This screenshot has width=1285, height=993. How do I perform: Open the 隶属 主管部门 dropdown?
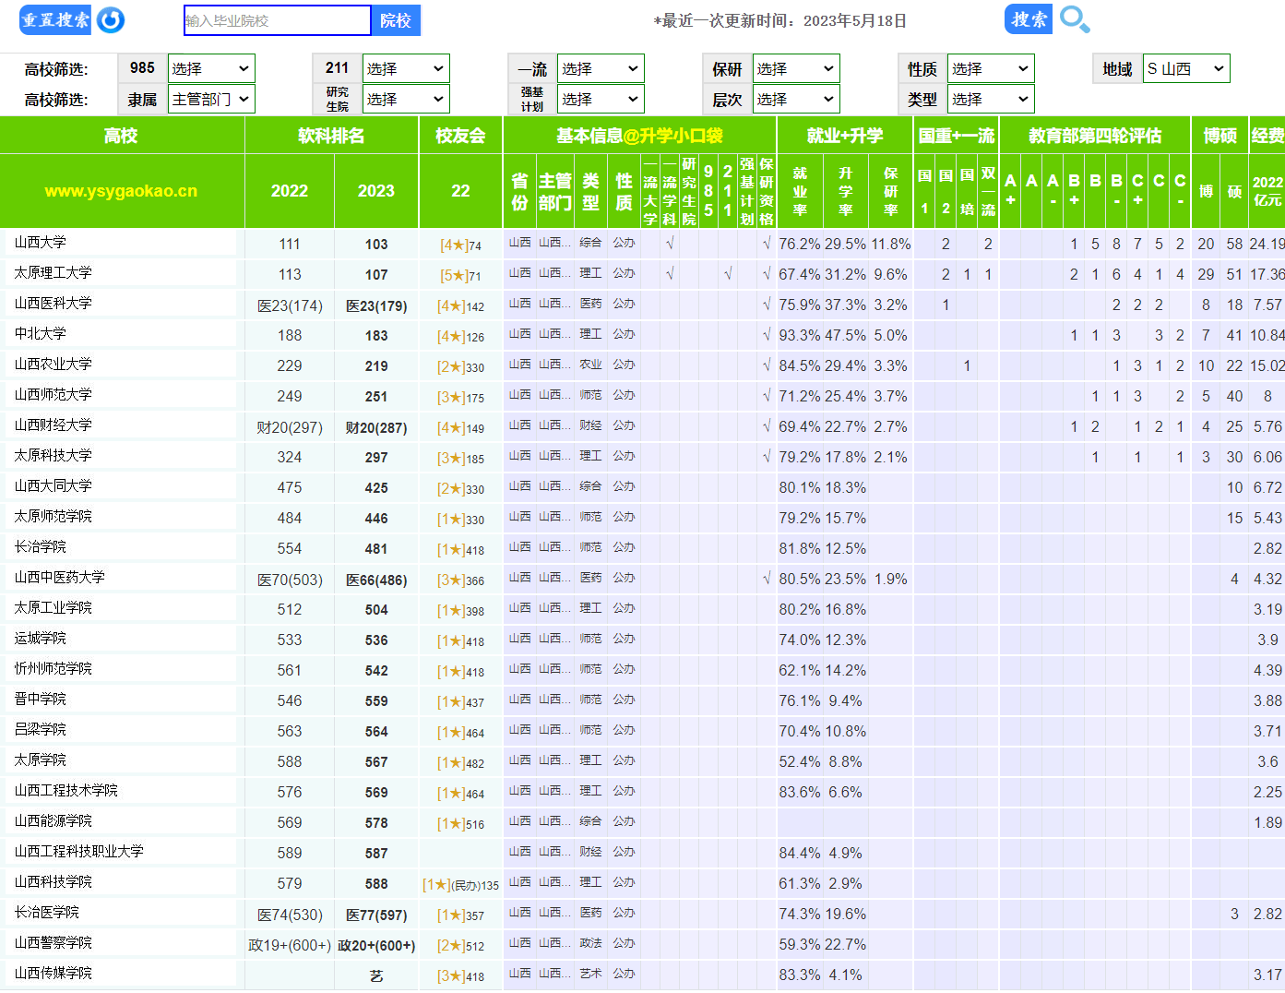(211, 100)
